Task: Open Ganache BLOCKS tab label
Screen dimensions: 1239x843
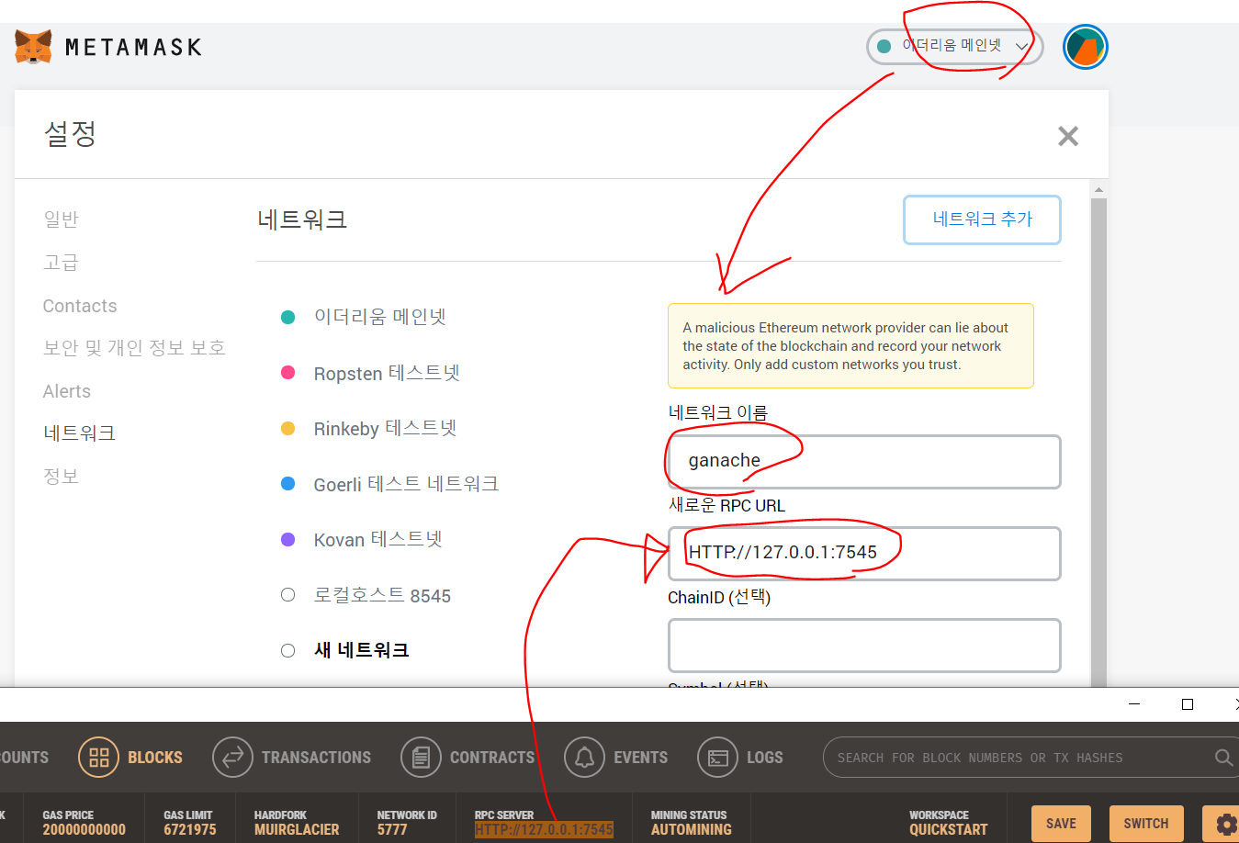Action: click(x=155, y=758)
